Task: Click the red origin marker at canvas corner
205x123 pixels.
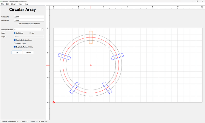Action: click(53, 102)
